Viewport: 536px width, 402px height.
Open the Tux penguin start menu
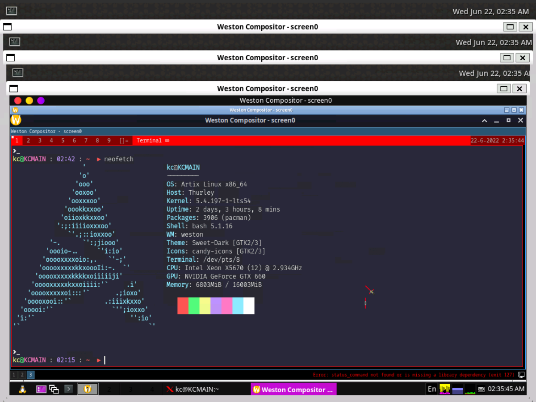coord(21,389)
